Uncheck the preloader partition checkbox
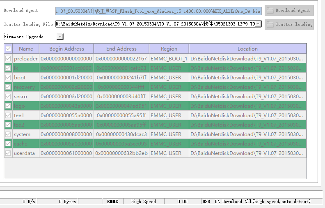The width and height of the screenshot is (325, 208). click(8, 59)
